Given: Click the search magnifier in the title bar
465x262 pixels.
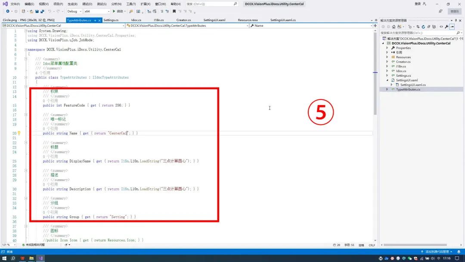Looking at the screenshot, I should coord(235,4).
